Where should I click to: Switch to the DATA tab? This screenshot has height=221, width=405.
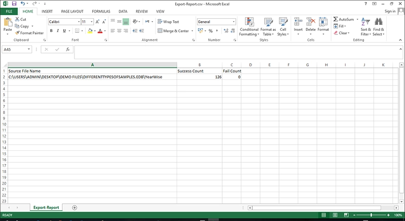(123, 11)
